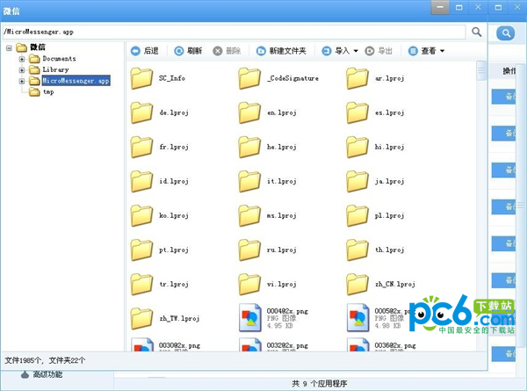Click the Back (后退) toolbar button
Viewport: 527px width, 391px height.
pyautogui.click(x=145, y=51)
